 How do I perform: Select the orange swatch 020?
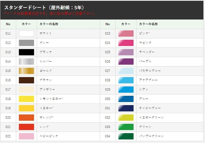[x=27, y=118]
